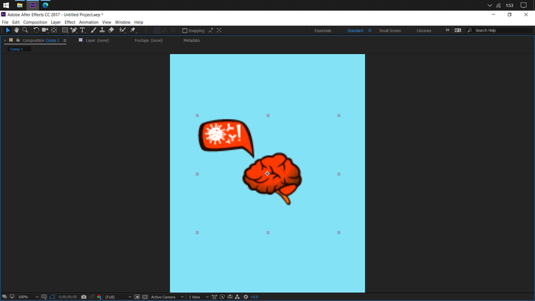Select the Hand tool
This screenshot has height=301, width=535.
click(x=17, y=31)
